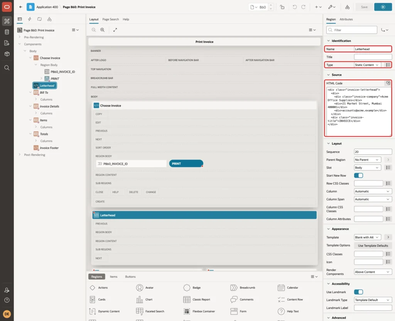This screenshot has width=395, height=321.
Task: Open the DE user account avatar
Action: (7, 314)
